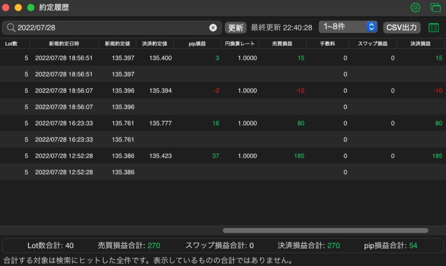
Task: Sort by 新規約定値 column header
Action: click(117, 44)
